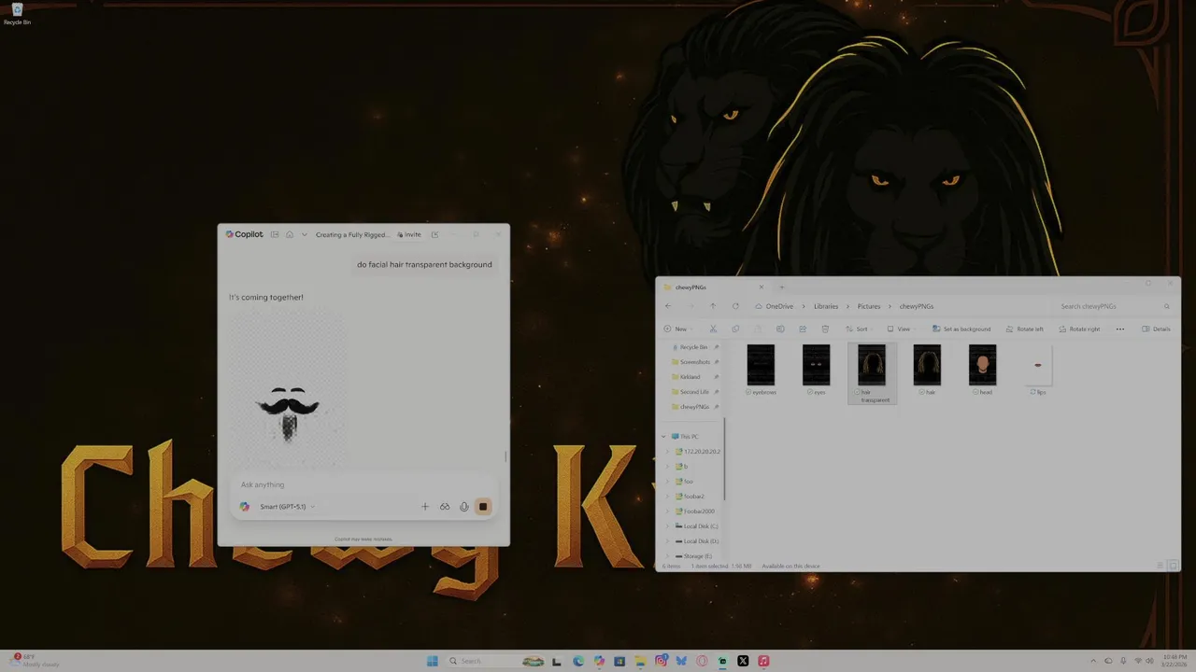Viewport: 1196px width, 672px height.
Task: Rename the selected file
Action: [x=780, y=329]
